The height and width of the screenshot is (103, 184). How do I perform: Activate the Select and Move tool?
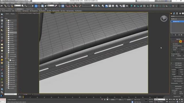[x=36, y=6]
